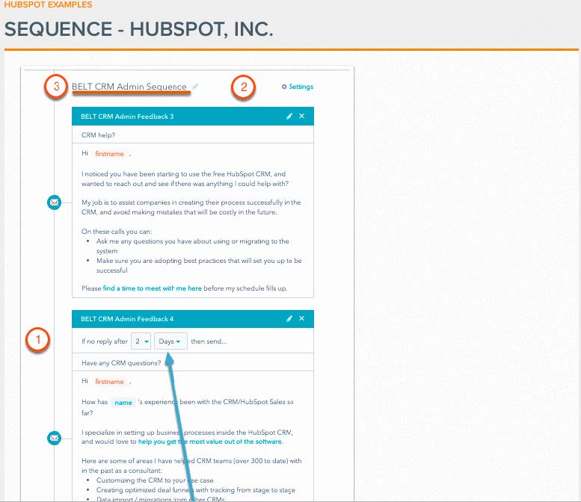Open the delay number dropdown showing 2
The width and height of the screenshot is (581, 502).
[141, 341]
